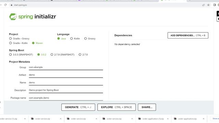Image resolution: width=219 pixels, height=123 pixels.
Task: Click the 'Project Metadata' heading
Action: click(20, 62)
